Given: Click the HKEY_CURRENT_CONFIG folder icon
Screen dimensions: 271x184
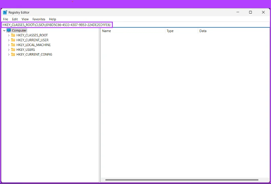Looking at the screenshot, I should pos(13,55).
